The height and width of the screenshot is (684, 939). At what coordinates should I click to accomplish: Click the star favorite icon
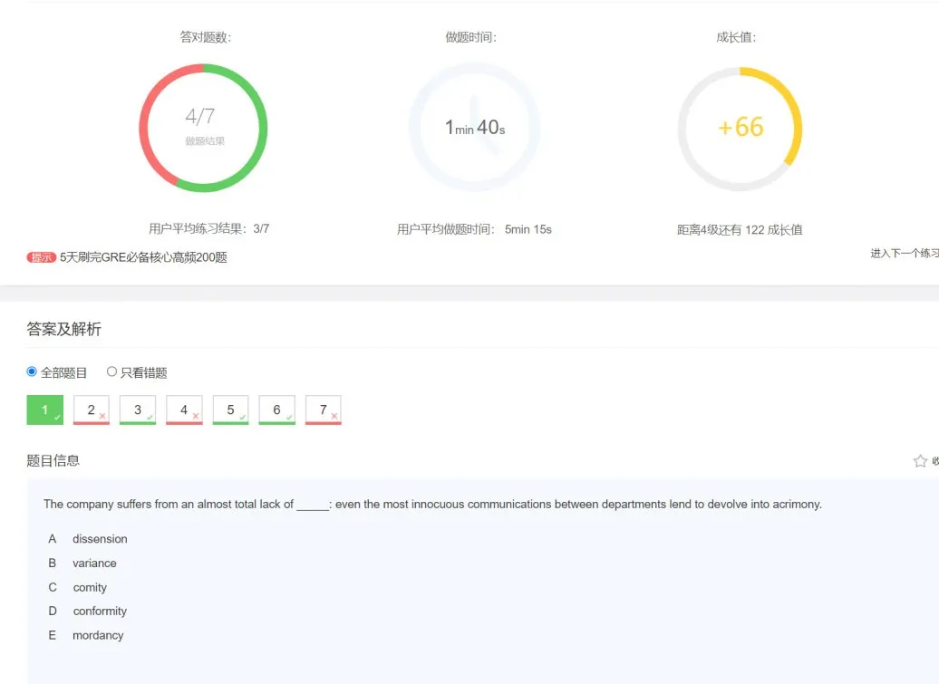click(x=920, y=461)
